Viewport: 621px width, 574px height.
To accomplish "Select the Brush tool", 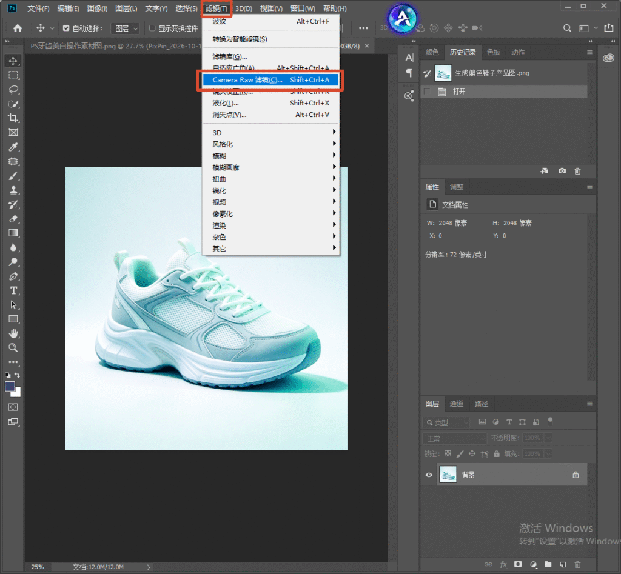I will [x=13, y=176].
